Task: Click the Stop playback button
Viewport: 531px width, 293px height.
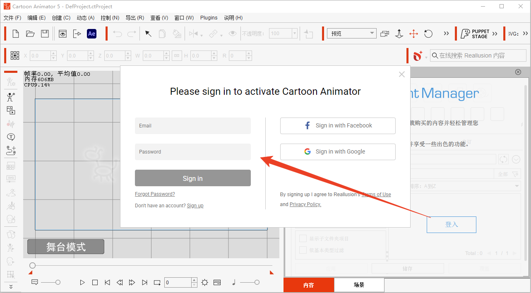Action: click(95, 283)
